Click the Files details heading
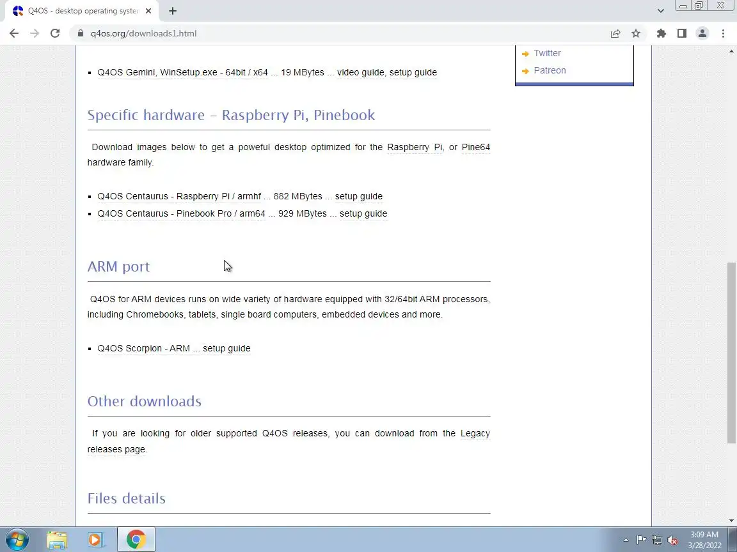Image resolution: width=737 pixels, height=552 pixels. pos(127,498)
